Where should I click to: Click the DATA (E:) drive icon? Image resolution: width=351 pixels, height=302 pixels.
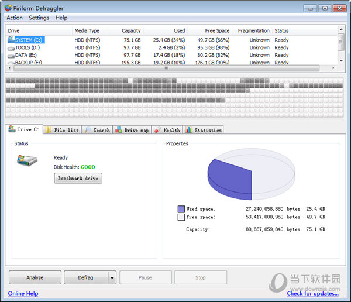pos(11,56)
